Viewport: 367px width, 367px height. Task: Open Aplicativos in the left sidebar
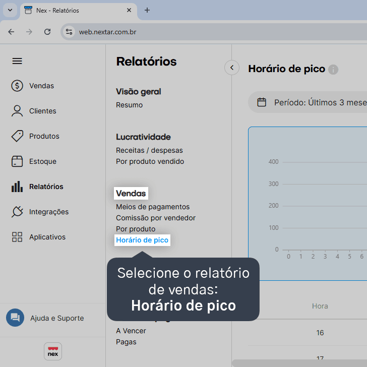click(47, 237)
